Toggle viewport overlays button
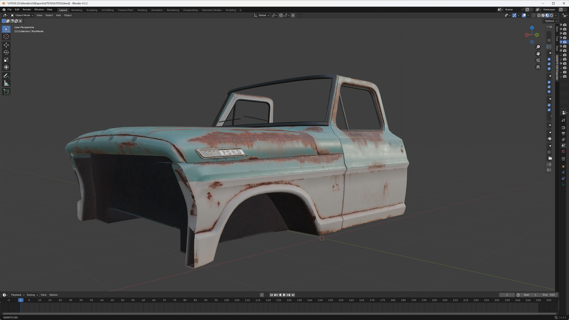Screen dimensions: 569x320 coord(524,15)
